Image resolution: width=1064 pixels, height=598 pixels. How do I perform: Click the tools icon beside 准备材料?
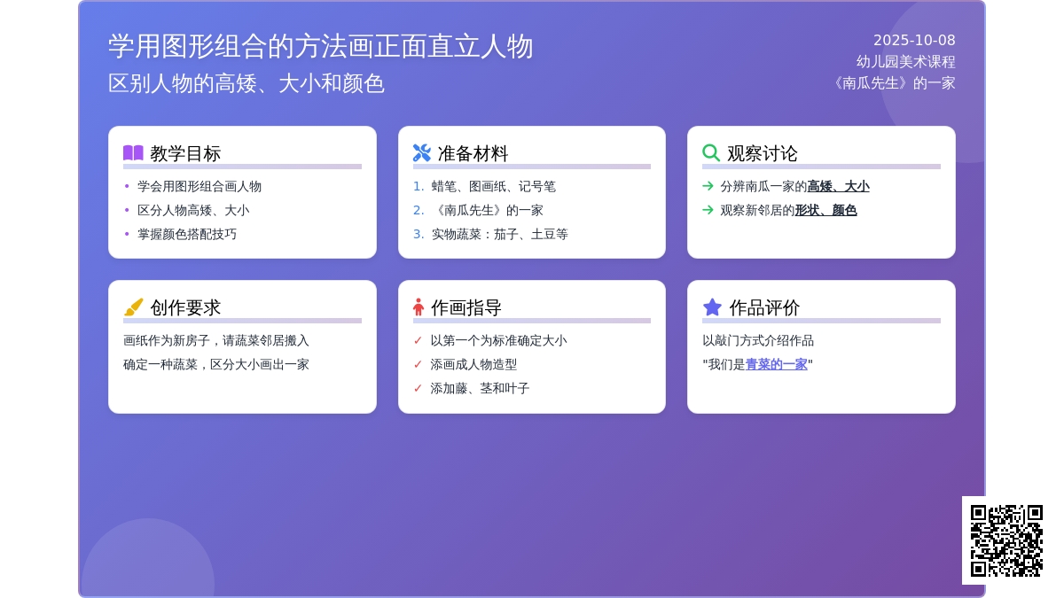tap(422, 153)
